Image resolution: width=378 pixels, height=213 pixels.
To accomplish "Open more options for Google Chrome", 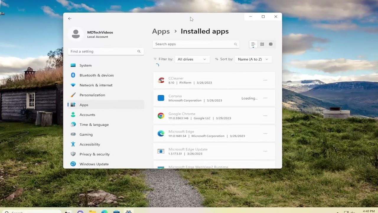I will (x=265, y=116).
